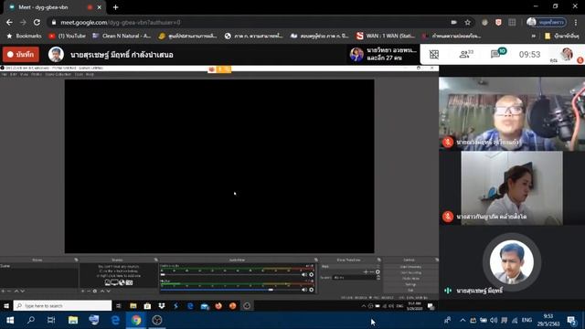Show hidden system tray icons

click(463, 320)
